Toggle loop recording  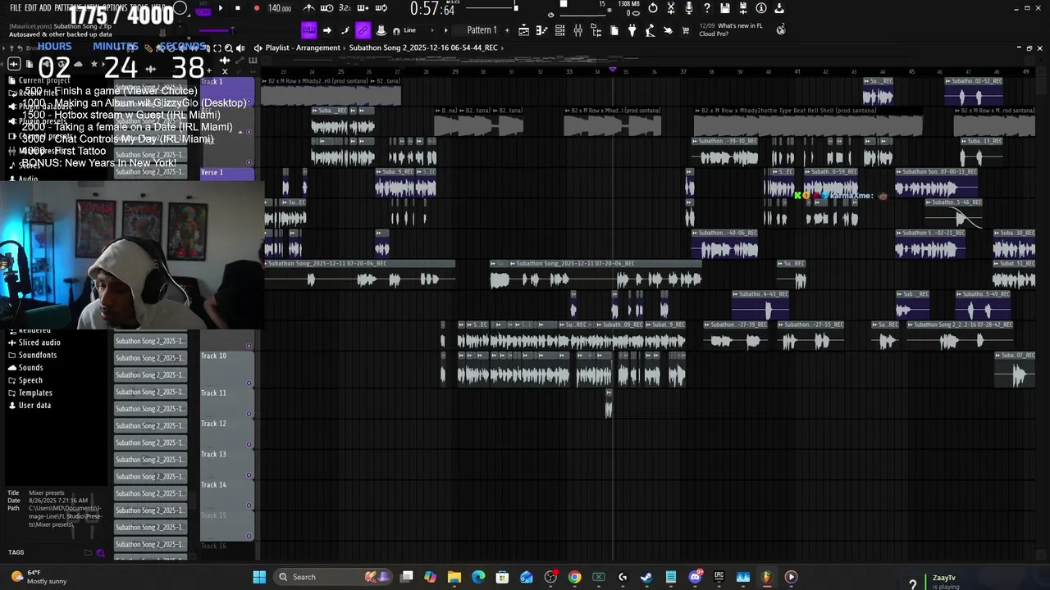tap(381, 8)
